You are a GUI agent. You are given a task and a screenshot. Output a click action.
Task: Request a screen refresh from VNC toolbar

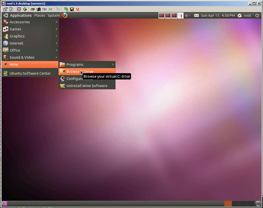25,9
